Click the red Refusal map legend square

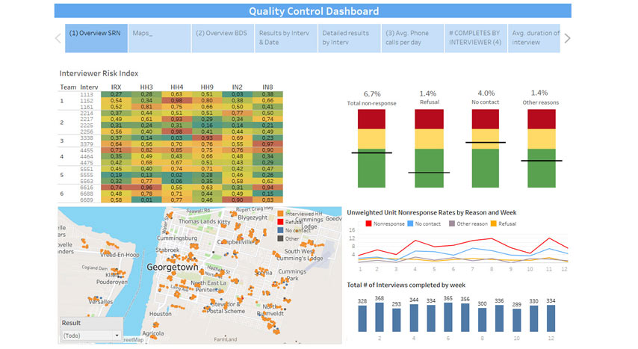(279, 222)
